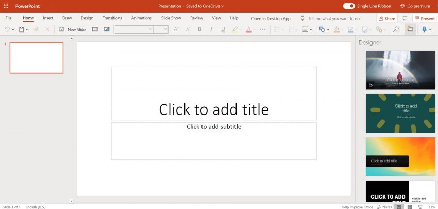Toggle the Single Line Ribbon switch
This screenshot has height=209, width=438.
tap(349, 6)
